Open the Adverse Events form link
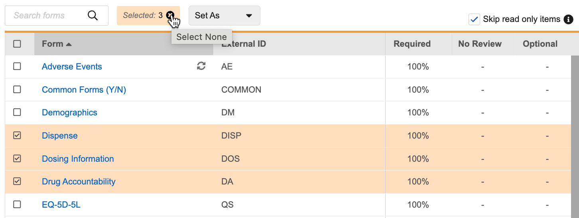This screenshot has height=218, width=579. [72, 67]
